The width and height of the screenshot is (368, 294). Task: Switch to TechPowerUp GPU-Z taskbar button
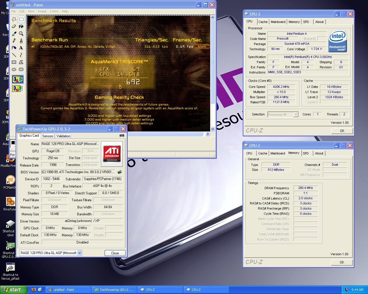(x=114, y=290)
